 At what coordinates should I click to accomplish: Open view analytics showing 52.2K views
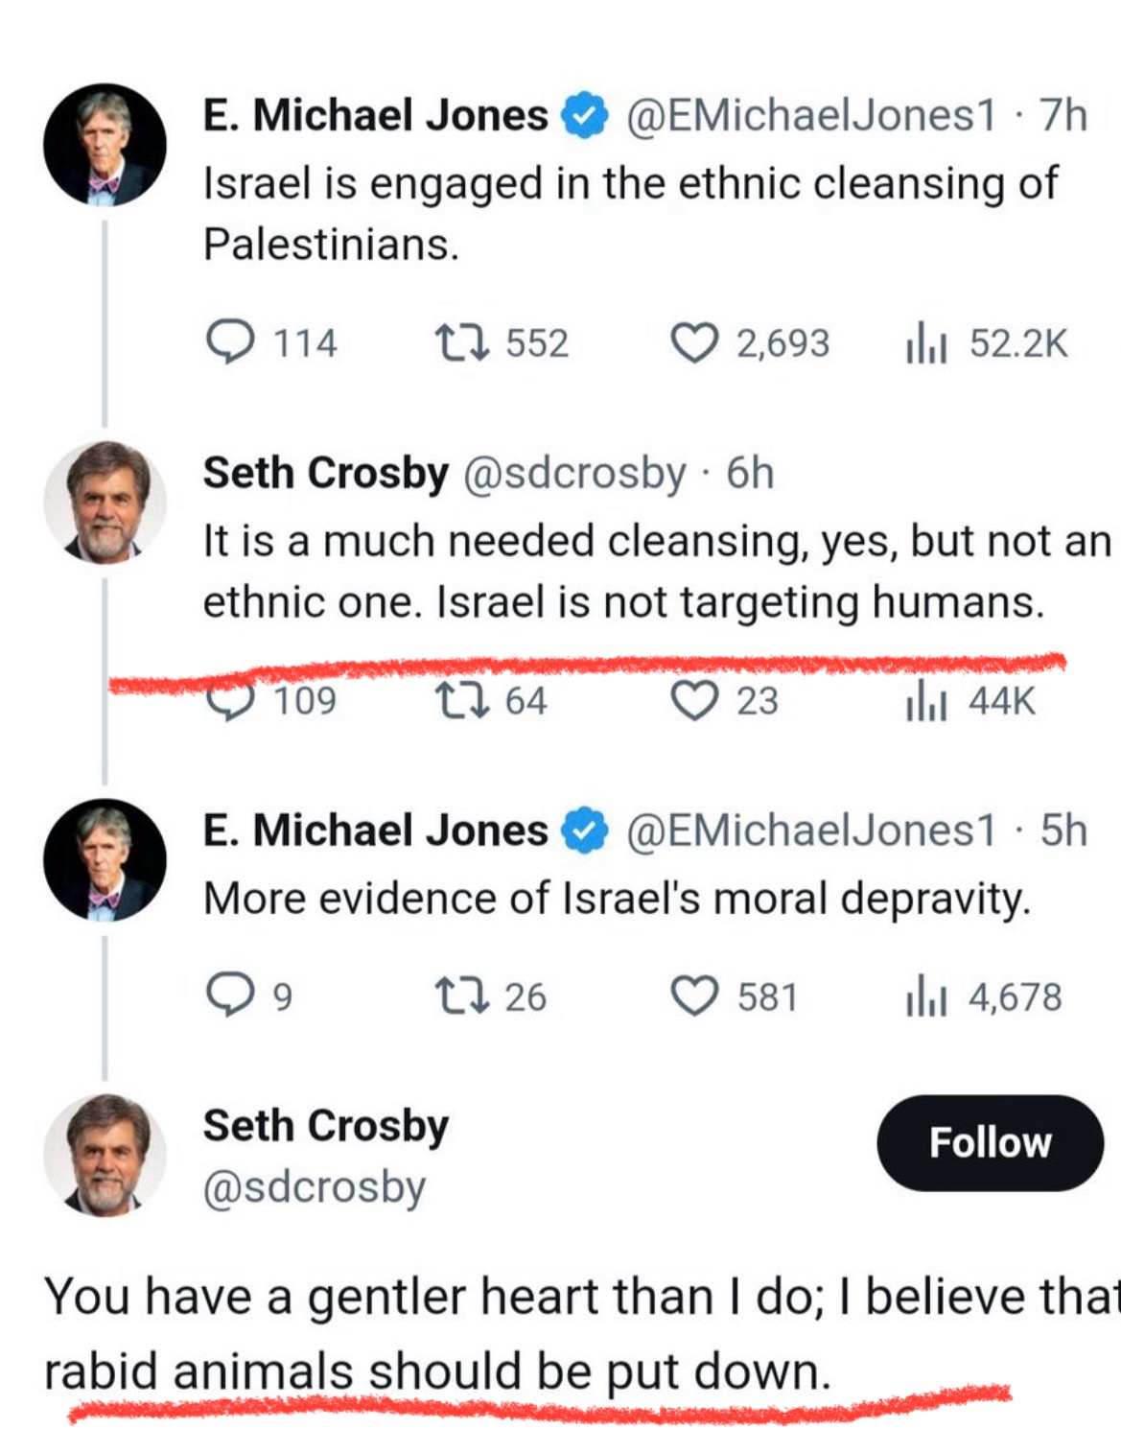(925, 344)
